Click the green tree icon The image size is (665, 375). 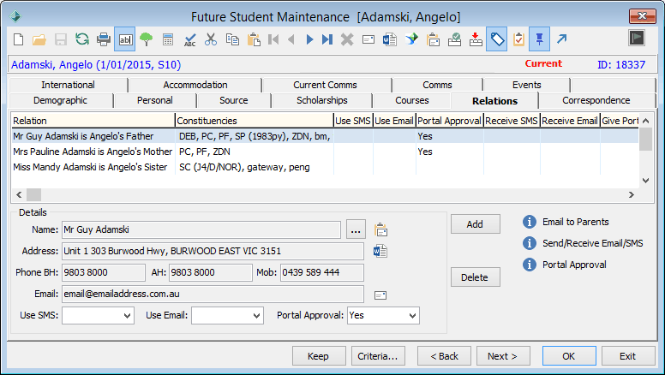point(147,39)
